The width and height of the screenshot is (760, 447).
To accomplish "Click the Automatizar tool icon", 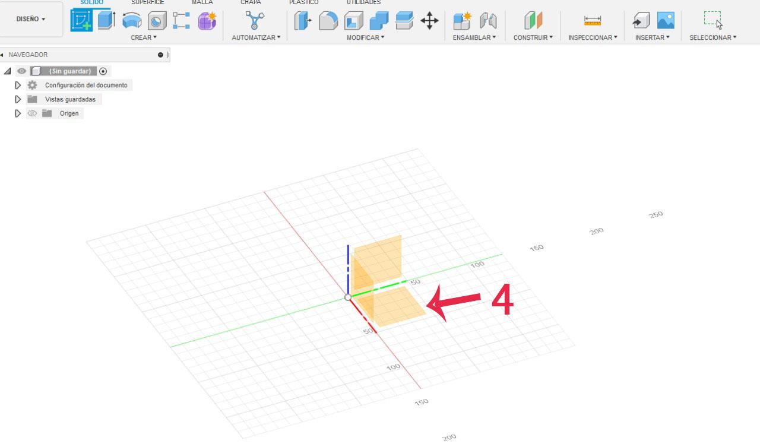I will point(255,21).
